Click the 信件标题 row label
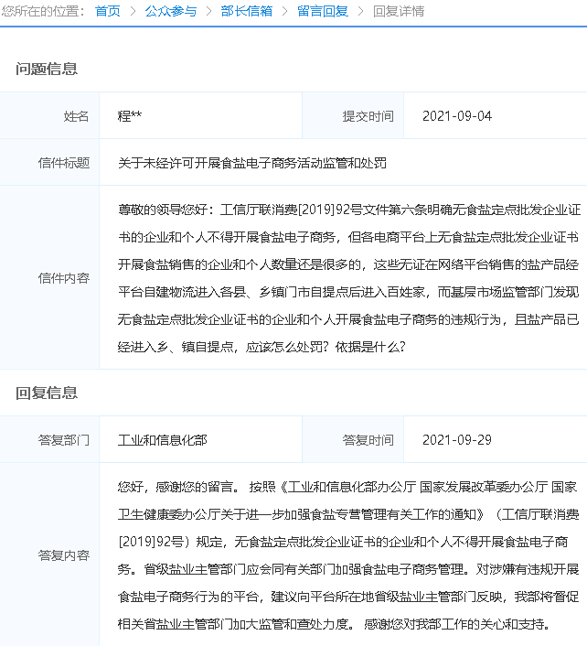 point(64,163)
